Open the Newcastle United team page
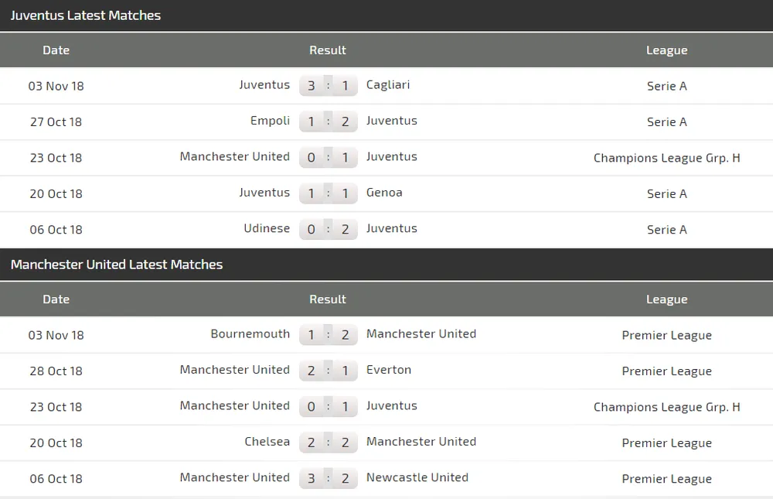Image resolution: width=773 pixels, height=499 pixels. 417,478
